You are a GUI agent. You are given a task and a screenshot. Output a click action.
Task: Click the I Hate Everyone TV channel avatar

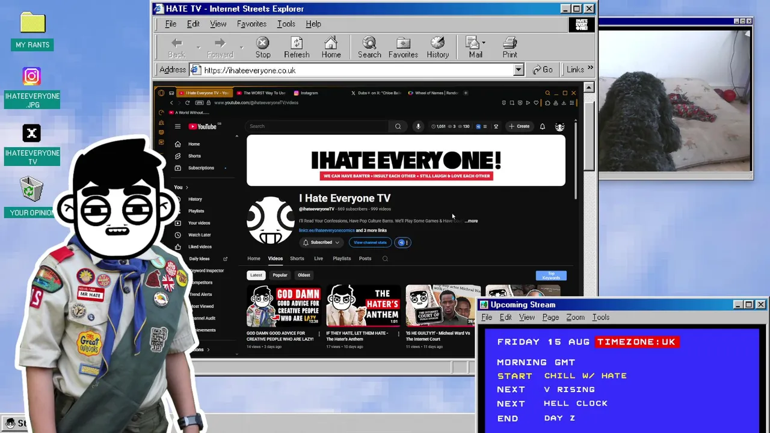(x=271, y=220)
